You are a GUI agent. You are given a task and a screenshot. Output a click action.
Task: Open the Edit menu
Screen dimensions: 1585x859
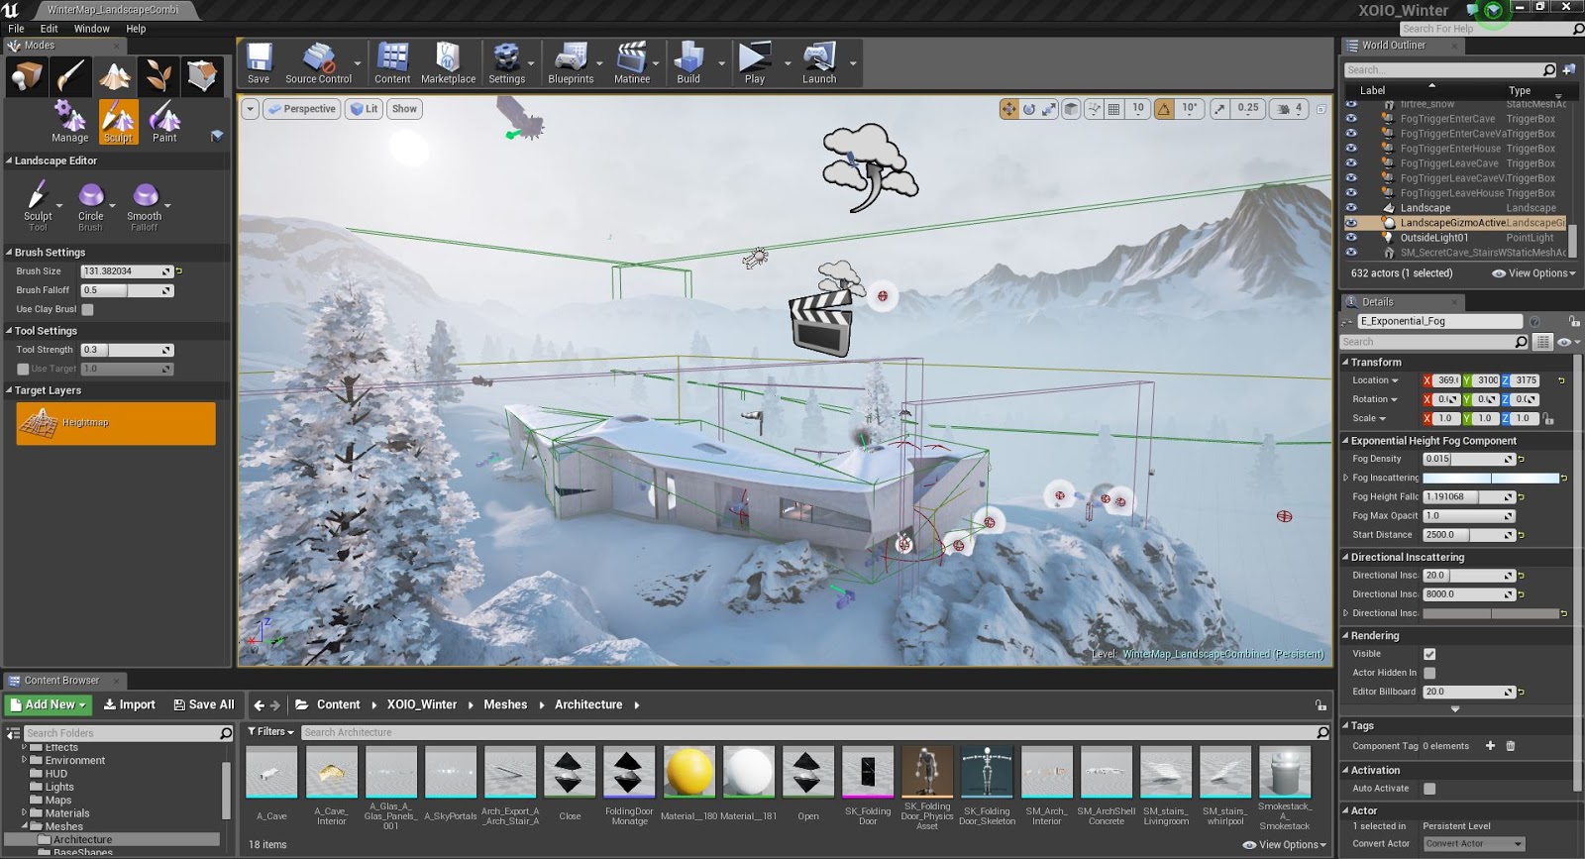(x=49, y=29)
